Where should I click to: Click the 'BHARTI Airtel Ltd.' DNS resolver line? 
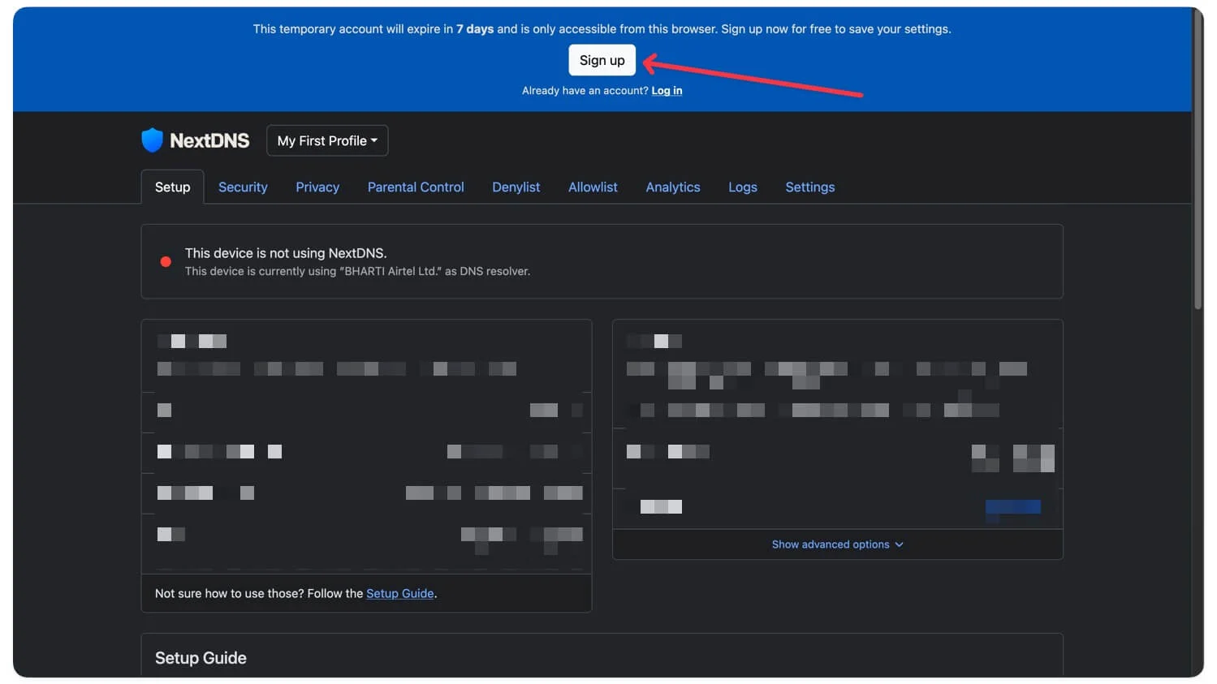(x=357, y=271)
